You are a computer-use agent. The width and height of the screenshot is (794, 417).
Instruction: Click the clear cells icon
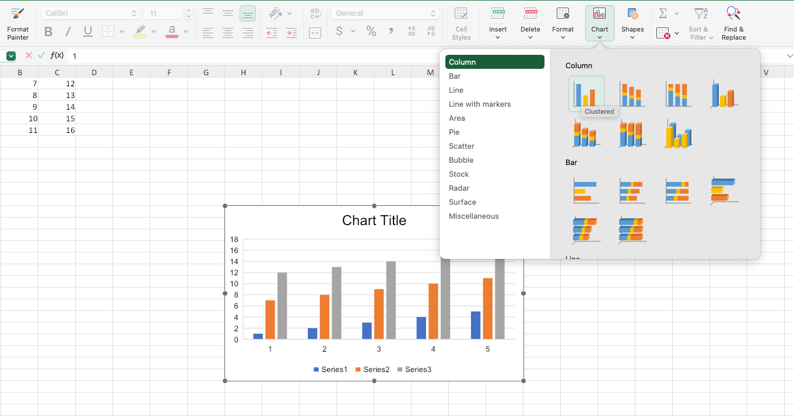[x=663, y=34]
